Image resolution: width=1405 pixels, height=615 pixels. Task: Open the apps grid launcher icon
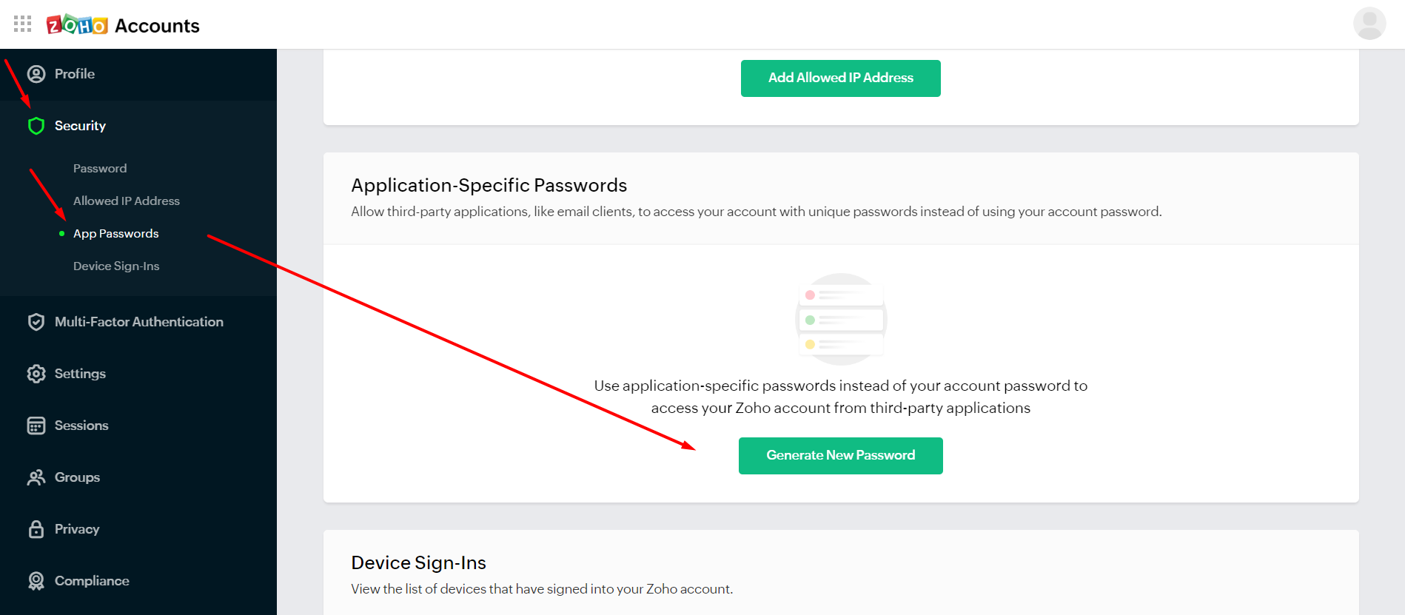click(23, 24)
